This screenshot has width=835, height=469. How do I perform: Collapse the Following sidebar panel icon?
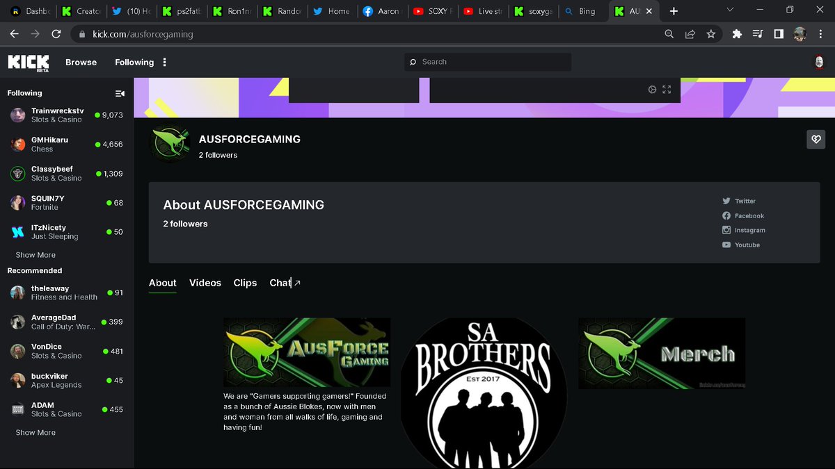click(120, 93)
